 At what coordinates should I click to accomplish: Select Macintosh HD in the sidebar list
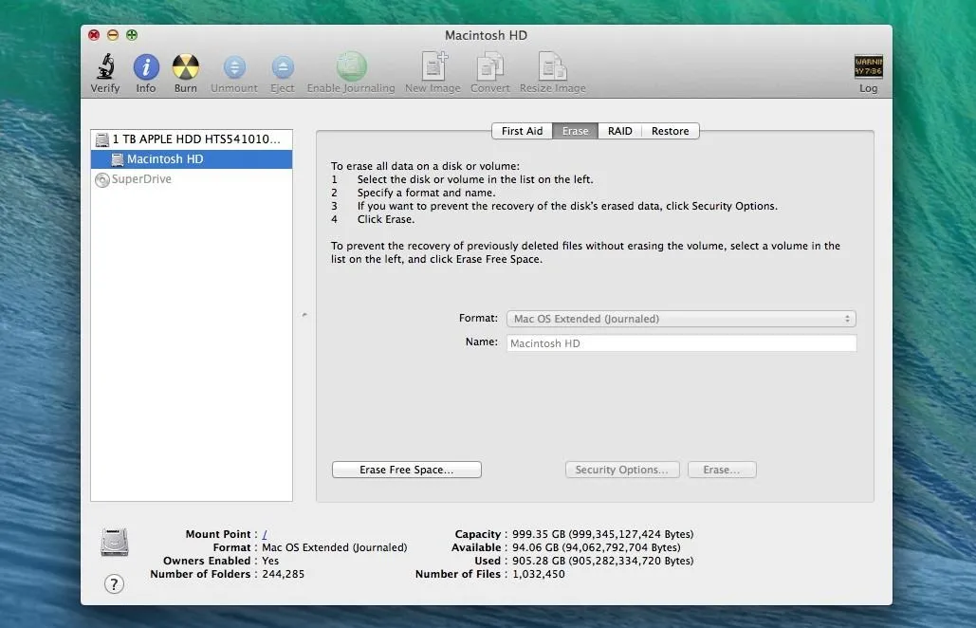[192, 159]
